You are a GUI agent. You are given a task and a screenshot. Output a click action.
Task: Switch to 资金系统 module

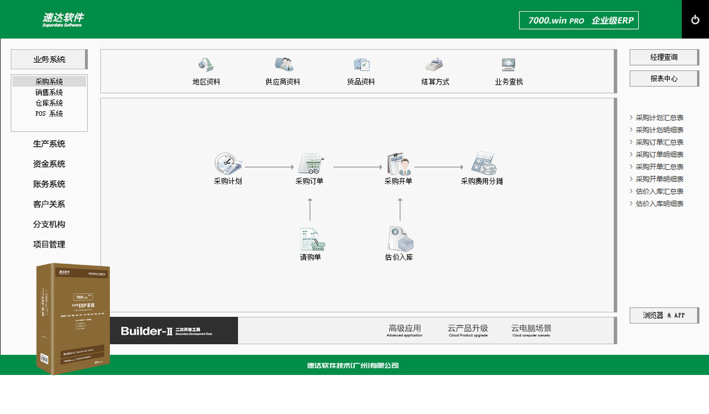pyautogui.click(x=49, y=164)
